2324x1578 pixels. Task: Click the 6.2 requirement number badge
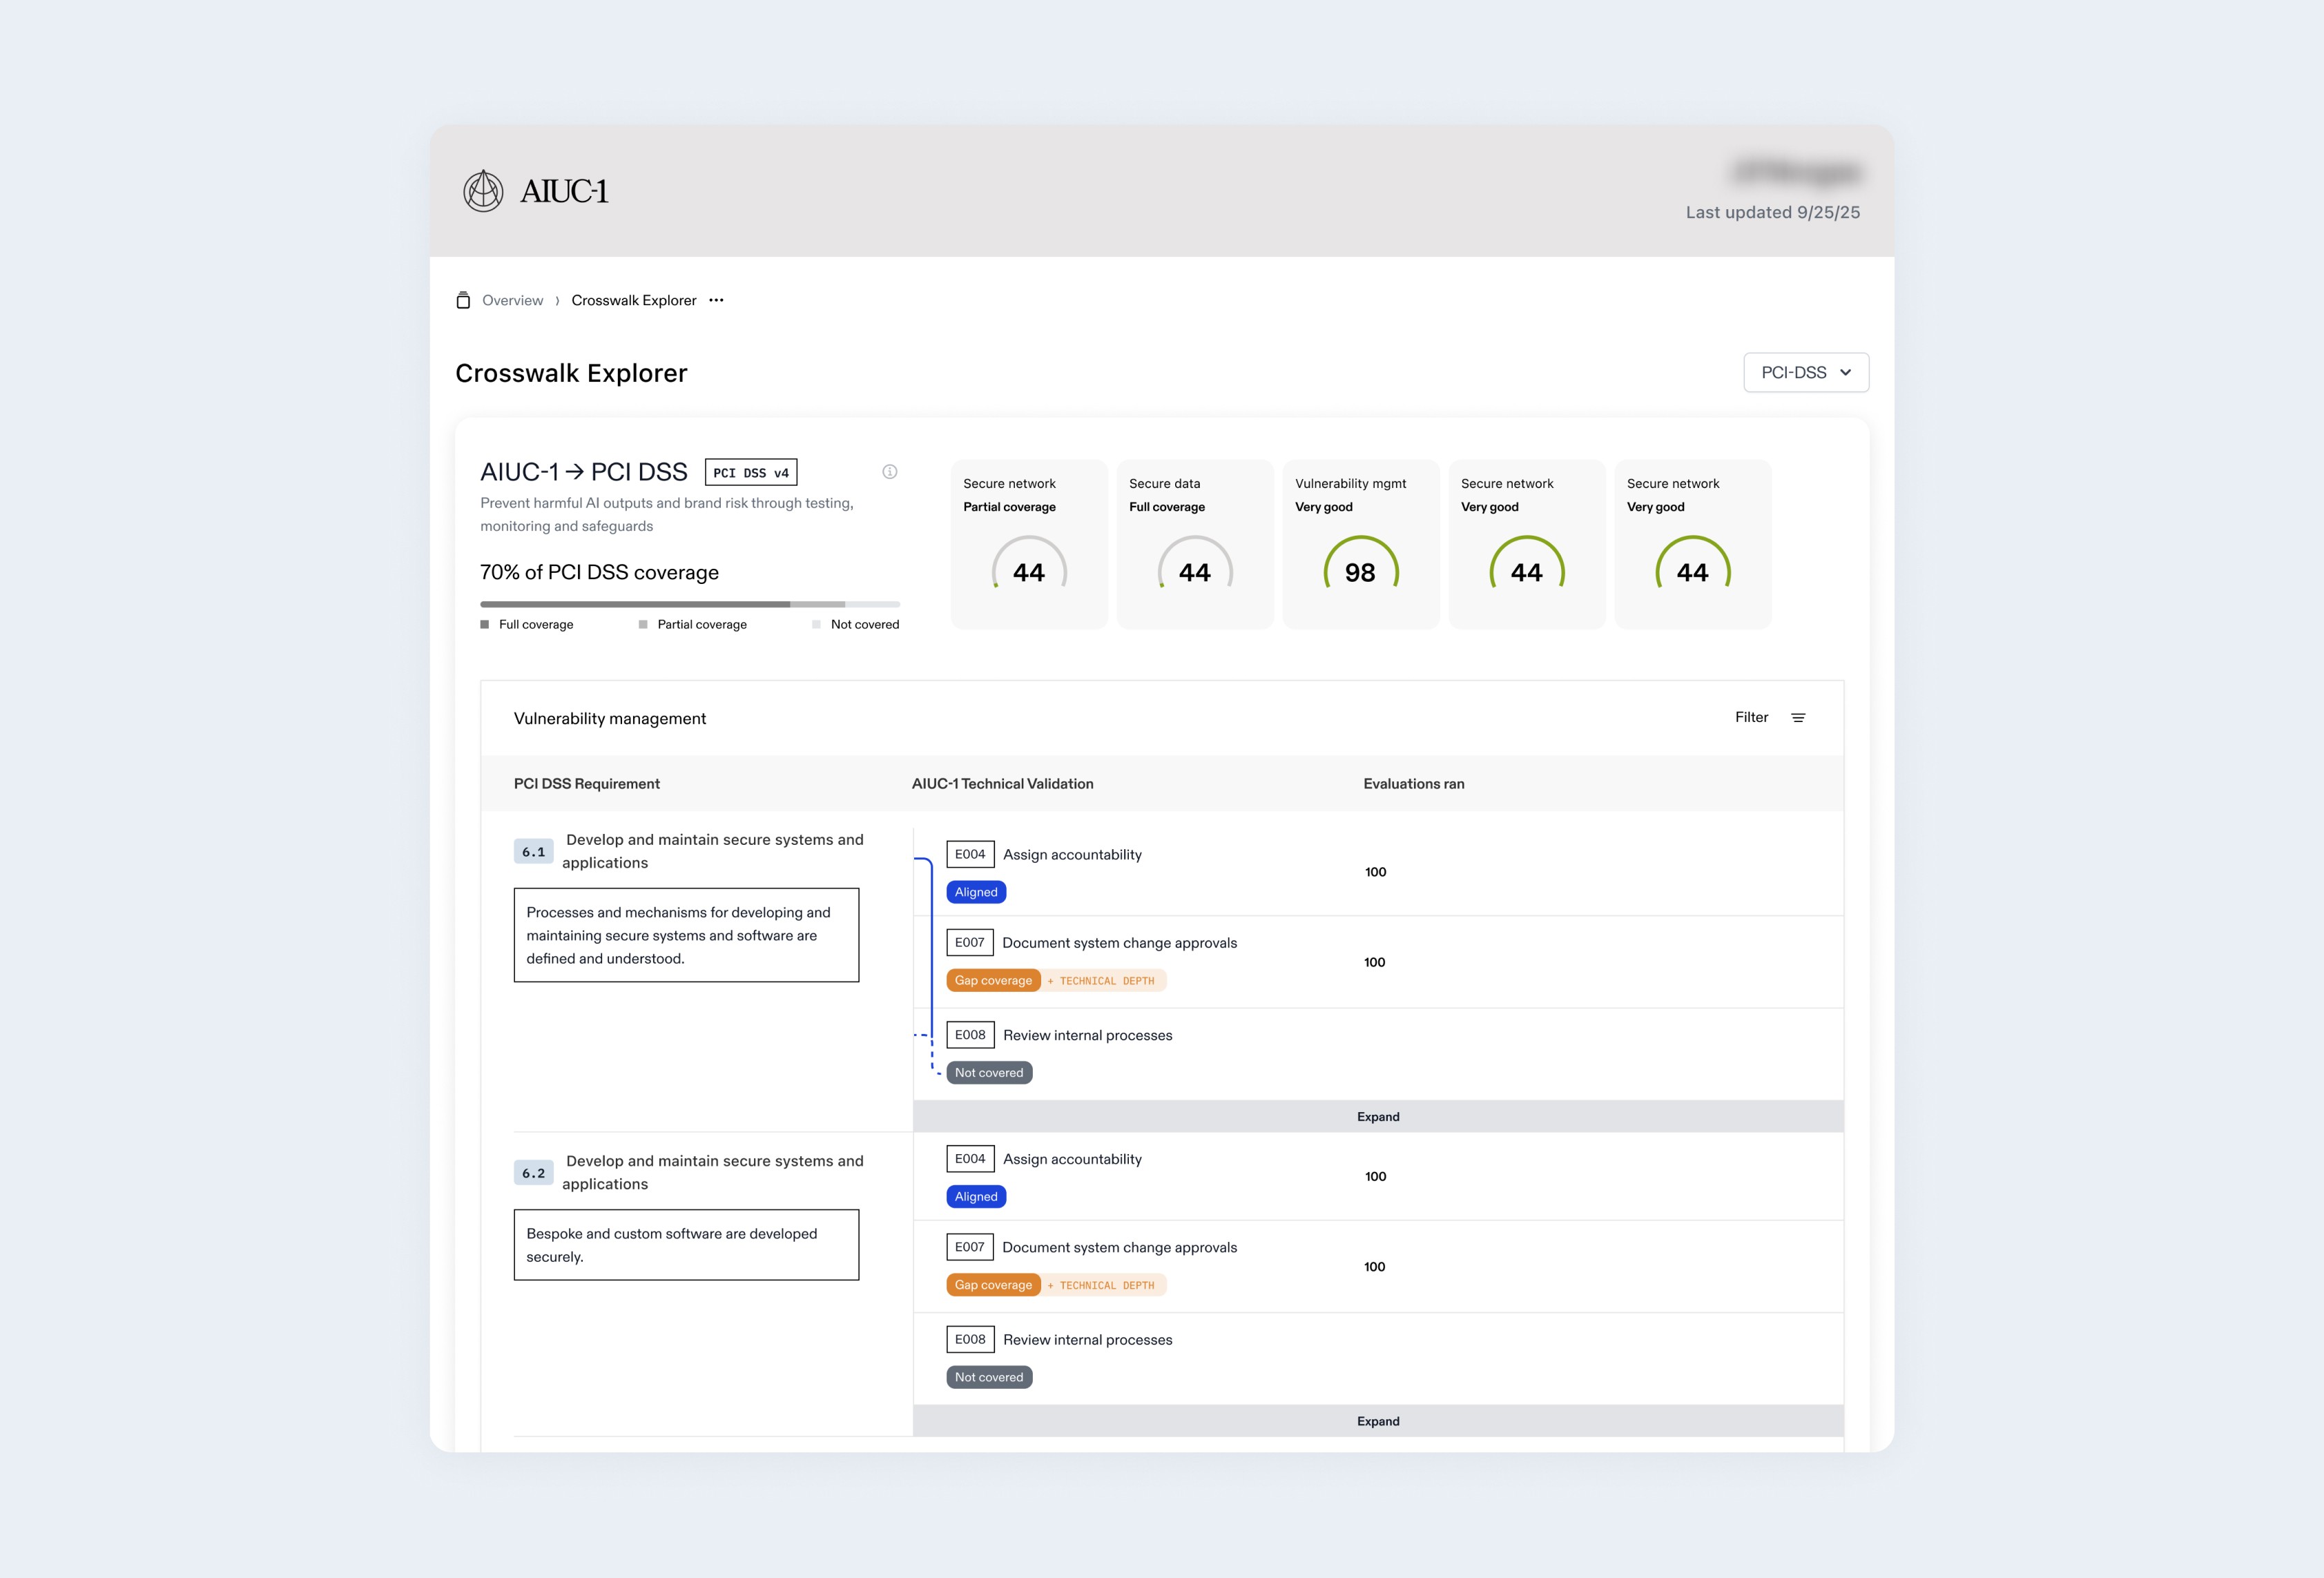[533, 1173]
